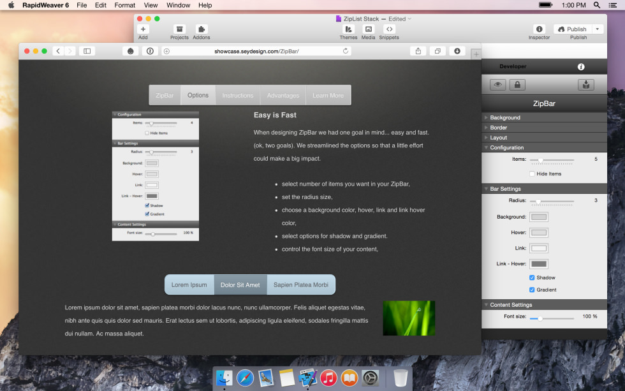Click the lock icon in Developer panel

point(517,84)
